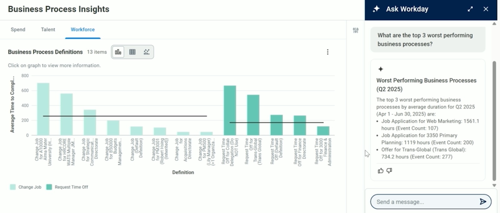This screenshot has width=500, height=213.
Task: Toggle the Change Job legend item
Action: coord(26,187)
